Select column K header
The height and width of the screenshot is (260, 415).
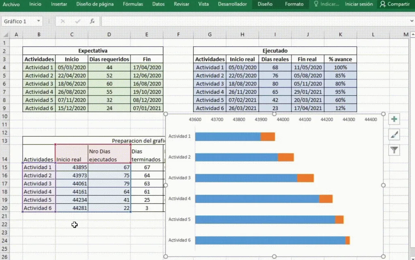coord(340,35)
